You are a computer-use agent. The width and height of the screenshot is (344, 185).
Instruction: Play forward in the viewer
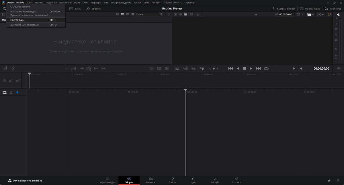click(x=251, y=68)
